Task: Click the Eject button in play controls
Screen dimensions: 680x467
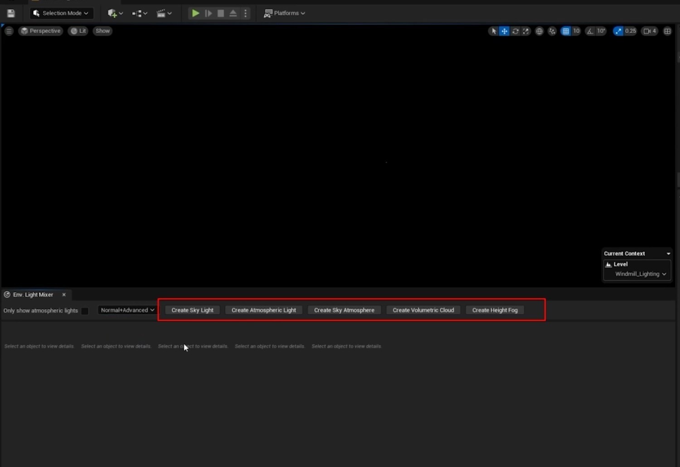Action: pos(233,13)
